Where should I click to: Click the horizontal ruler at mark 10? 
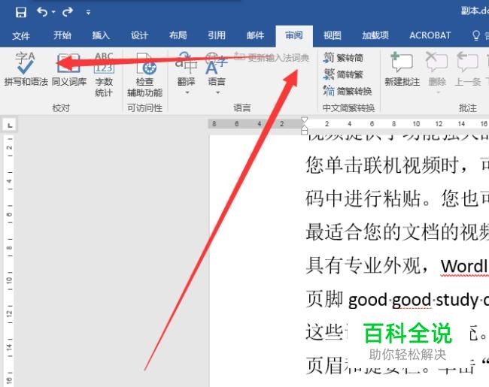pyautogui.click(x=416, y=124)
